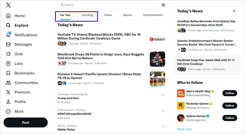
Task: Open the basketball game photo thumbnail
Action: coord(157,79)
